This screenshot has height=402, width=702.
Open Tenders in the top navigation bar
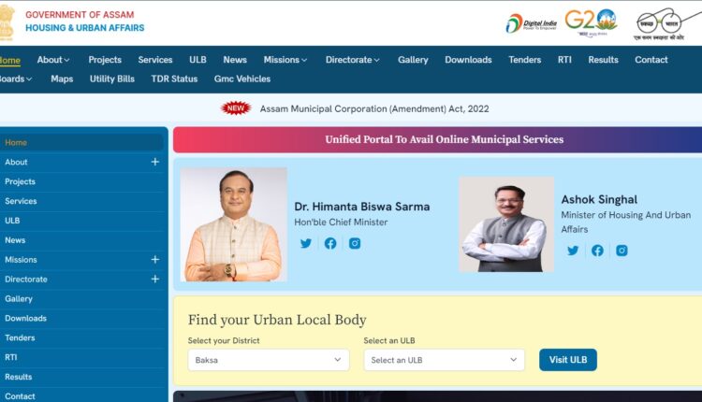[x=525, y=60]
